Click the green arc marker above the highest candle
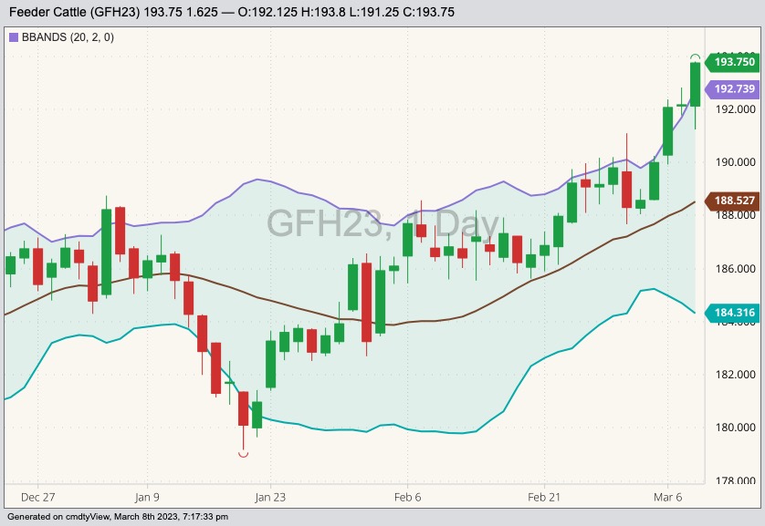The image size is (765, 526). point(696,57)
